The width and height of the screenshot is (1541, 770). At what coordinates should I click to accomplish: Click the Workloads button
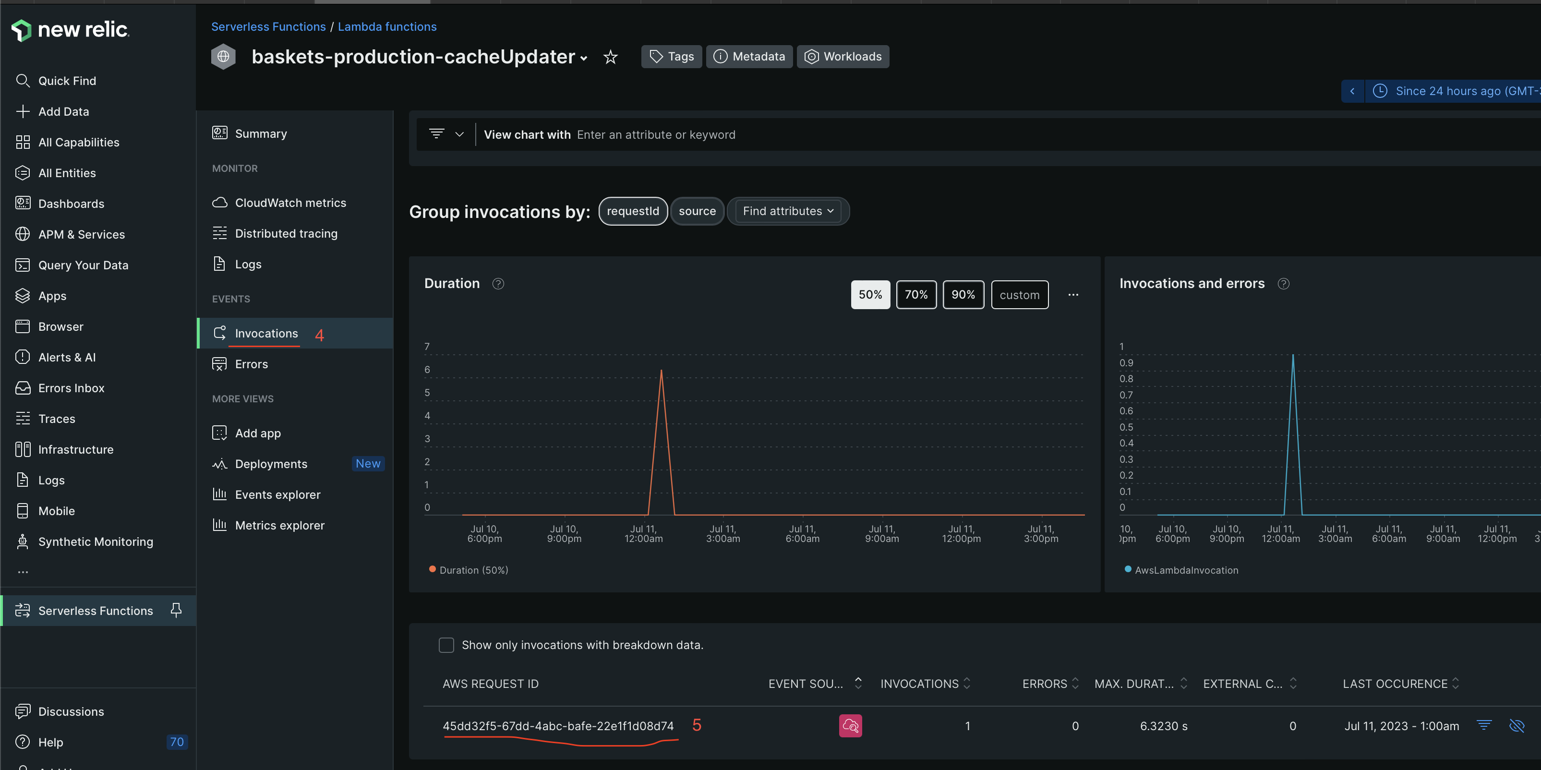coord(843,56)
